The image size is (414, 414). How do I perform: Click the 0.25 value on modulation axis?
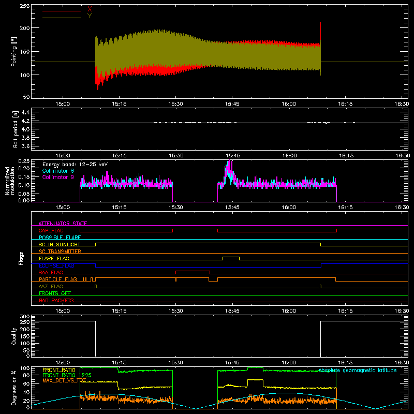[x=24, y=161]
